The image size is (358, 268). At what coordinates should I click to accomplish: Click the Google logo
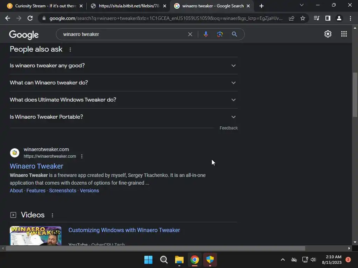coord(24,35)
